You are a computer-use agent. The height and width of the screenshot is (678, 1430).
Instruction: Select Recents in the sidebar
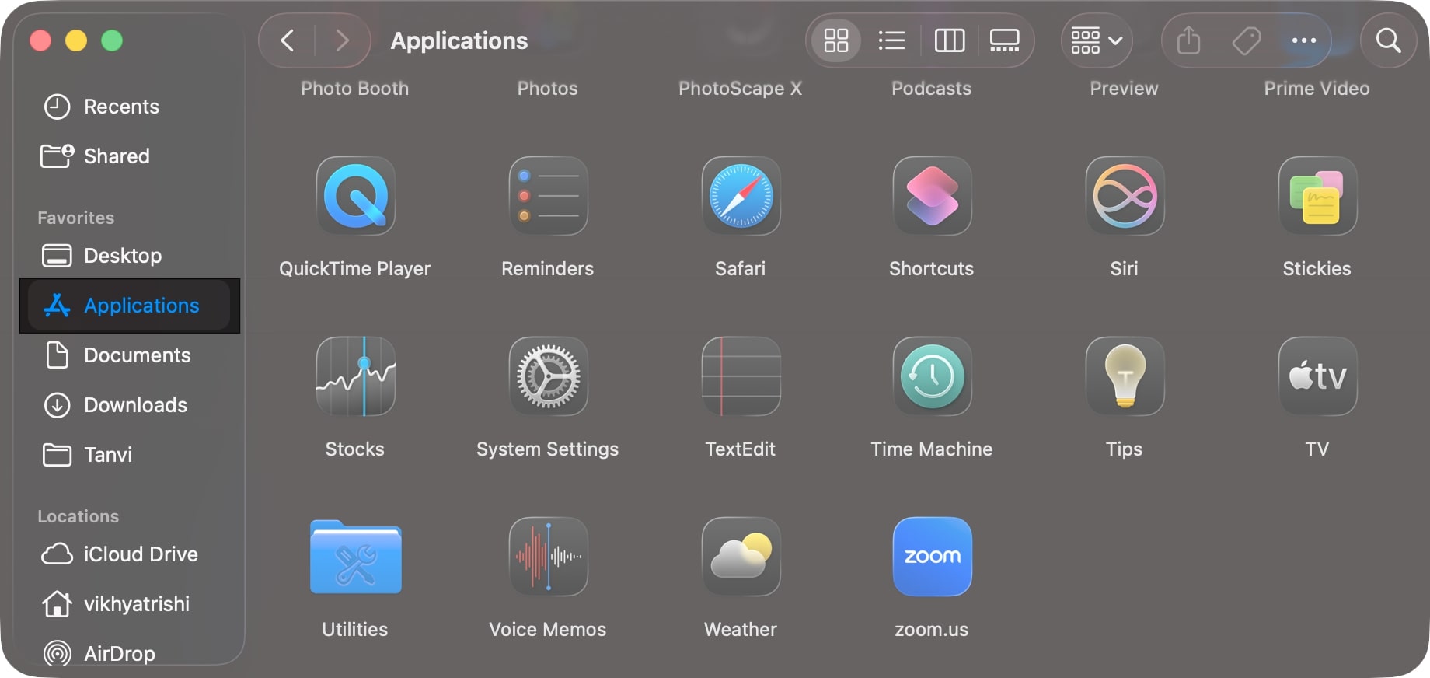pyautogui.click(x=128, y=107)
